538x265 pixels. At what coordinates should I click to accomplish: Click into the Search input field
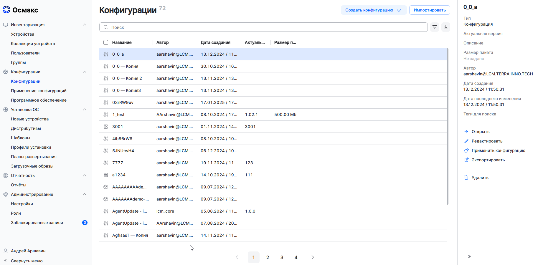point(265,27)
